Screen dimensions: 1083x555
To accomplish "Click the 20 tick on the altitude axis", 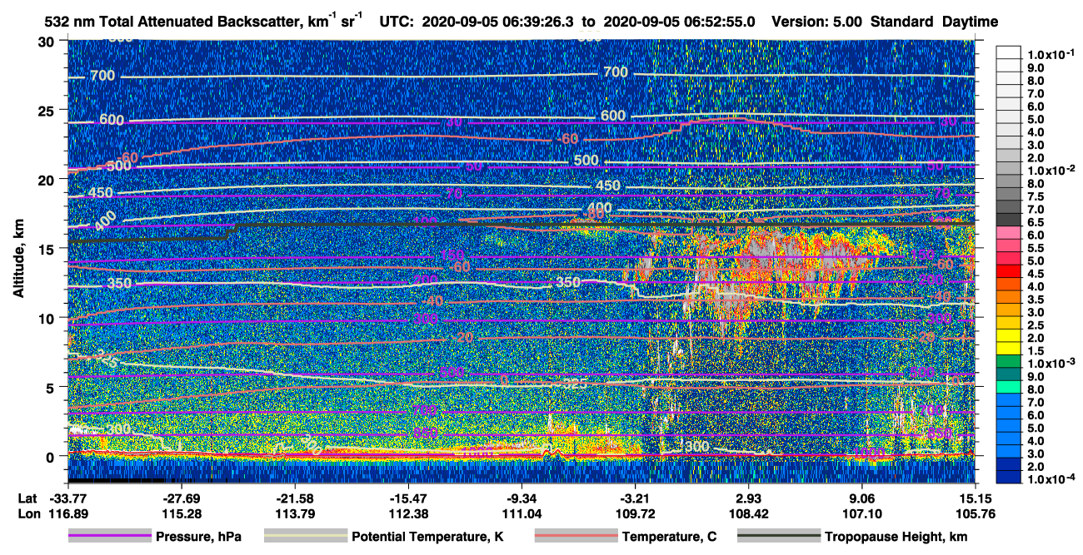I will click(x=47, y=179).
